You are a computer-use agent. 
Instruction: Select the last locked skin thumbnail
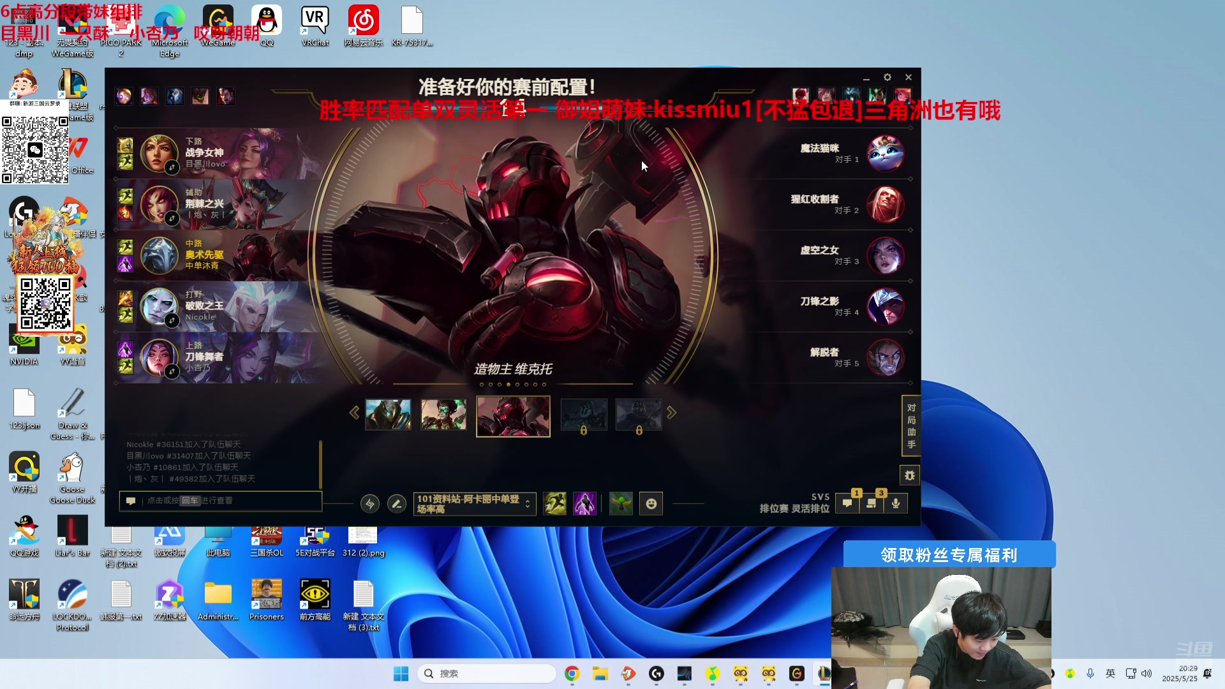(x=639, y=415)
